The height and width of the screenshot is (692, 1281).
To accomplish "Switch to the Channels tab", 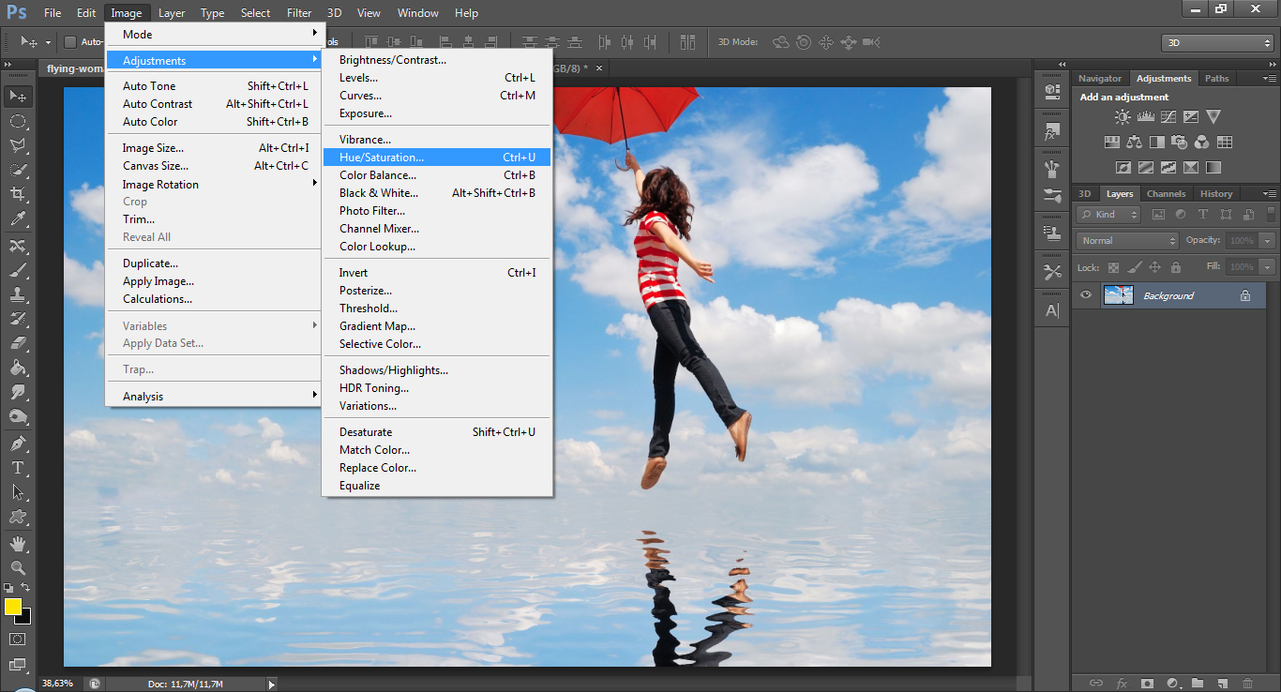I will (x=1167, y=193).
